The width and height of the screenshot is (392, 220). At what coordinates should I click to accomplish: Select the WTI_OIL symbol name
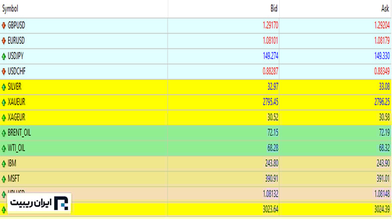(16, 148)
